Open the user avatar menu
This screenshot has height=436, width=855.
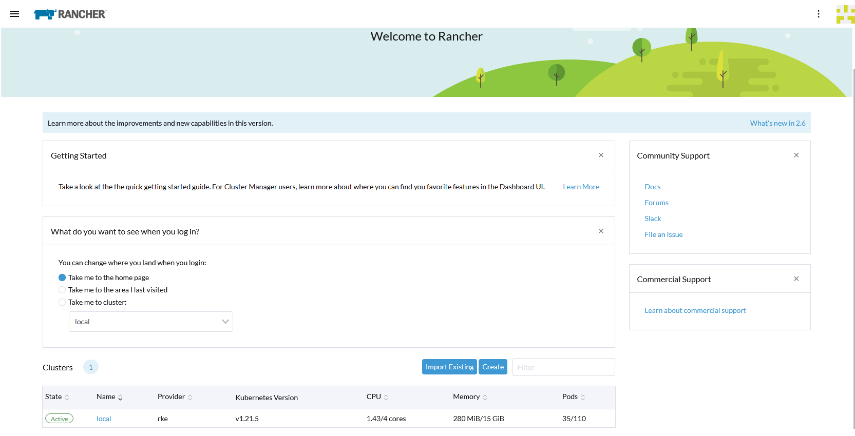(x=845, y=14)
